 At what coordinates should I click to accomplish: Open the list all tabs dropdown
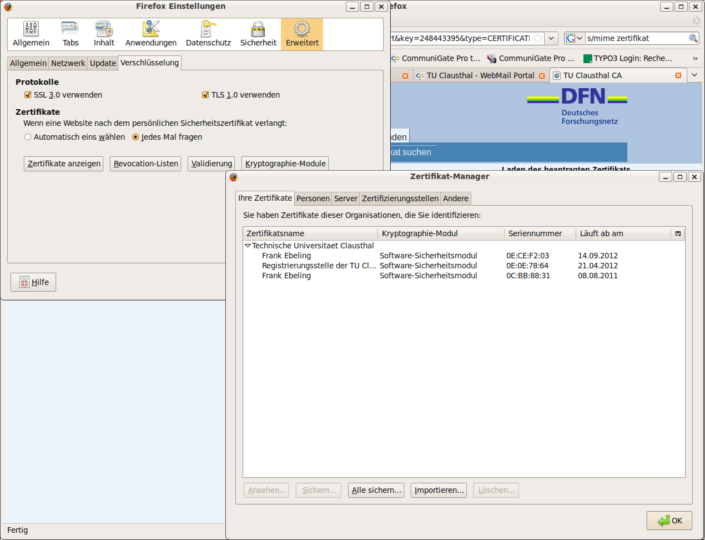tap(694, 75)
